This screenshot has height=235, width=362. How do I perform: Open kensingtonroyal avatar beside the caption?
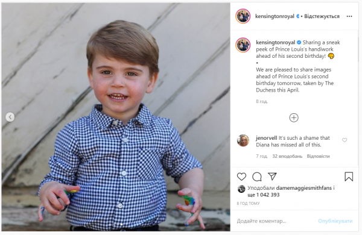coord(243,45)
